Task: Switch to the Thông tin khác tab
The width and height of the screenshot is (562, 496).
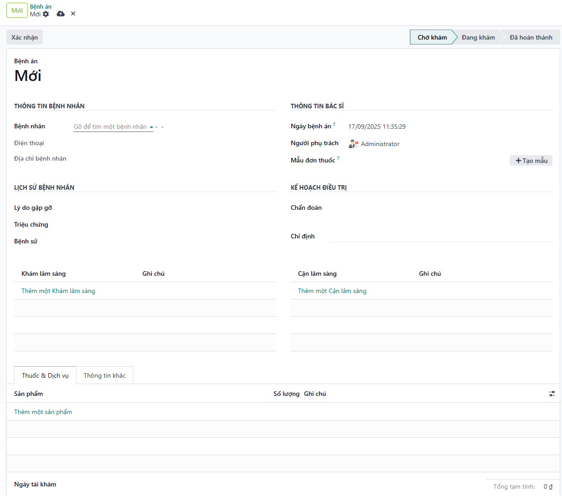Action: [x=105, y=375]
